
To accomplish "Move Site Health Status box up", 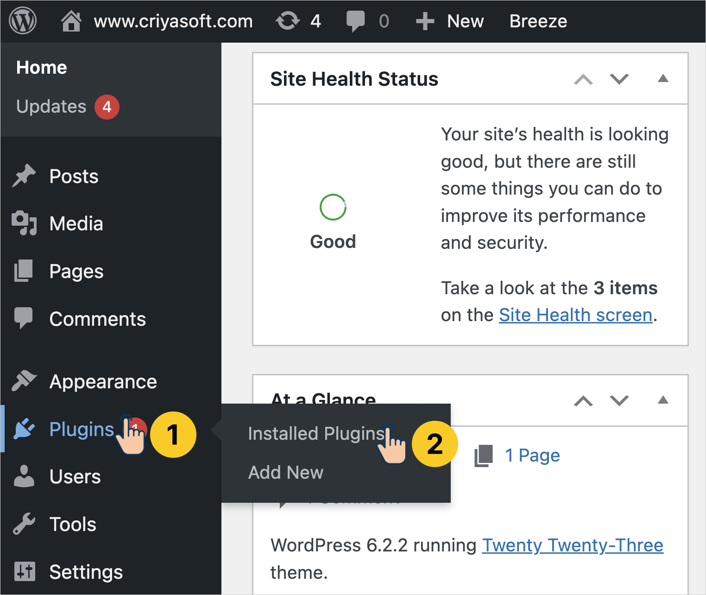I will coord(583,79).
